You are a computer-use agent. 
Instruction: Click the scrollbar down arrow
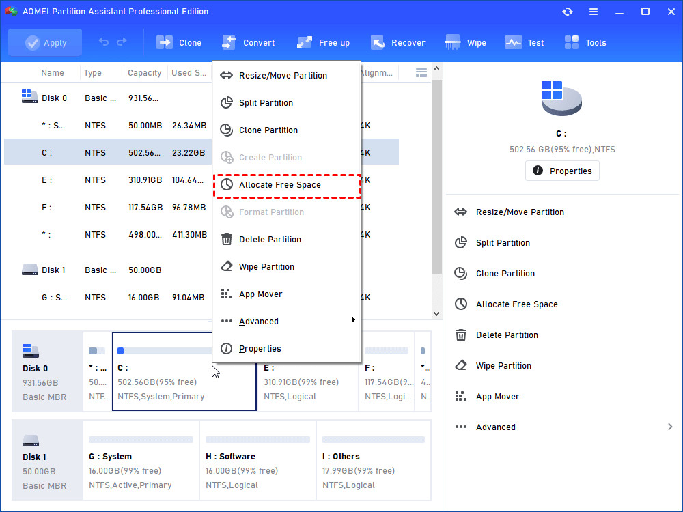click(x=437, y=314)
